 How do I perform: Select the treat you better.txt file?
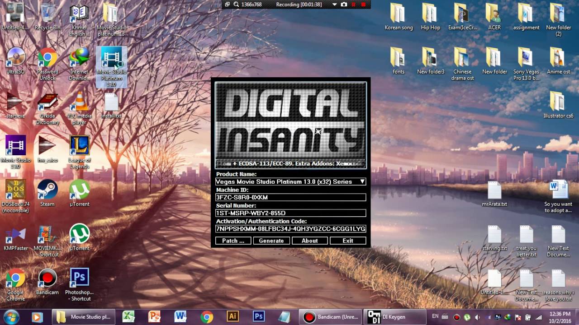(x=526, y=241)
